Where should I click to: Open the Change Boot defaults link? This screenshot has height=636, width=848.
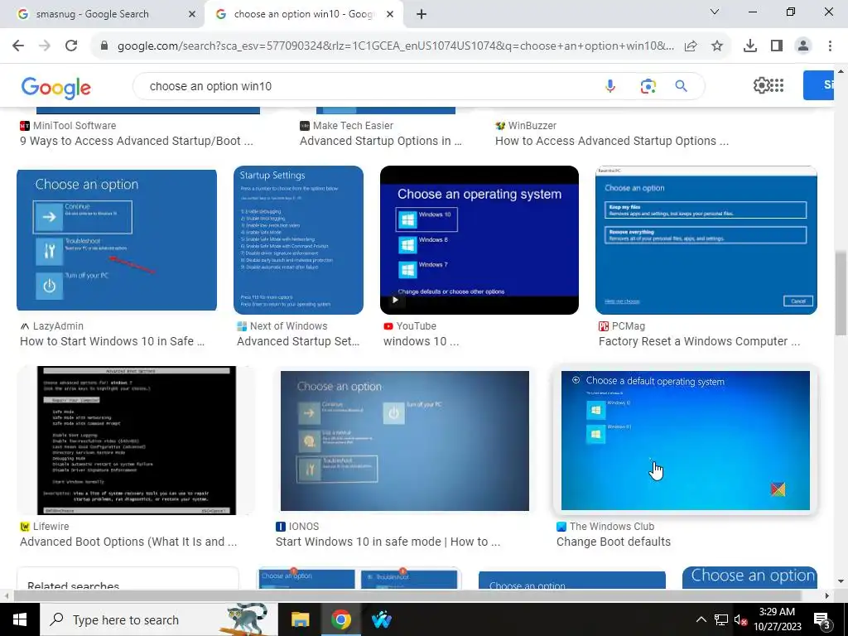[614, 542]
